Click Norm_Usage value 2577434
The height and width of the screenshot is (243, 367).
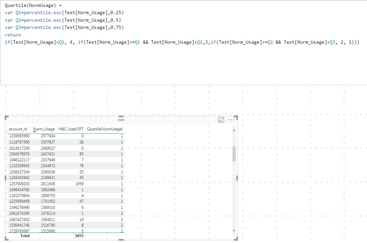48,136
